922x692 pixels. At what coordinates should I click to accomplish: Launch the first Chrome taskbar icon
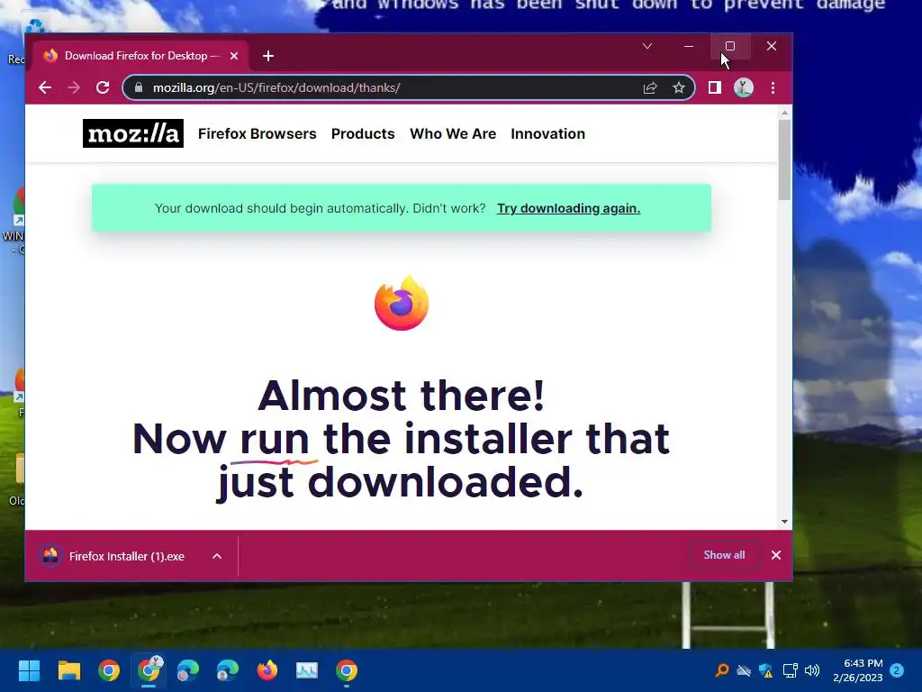pos(109,670)
